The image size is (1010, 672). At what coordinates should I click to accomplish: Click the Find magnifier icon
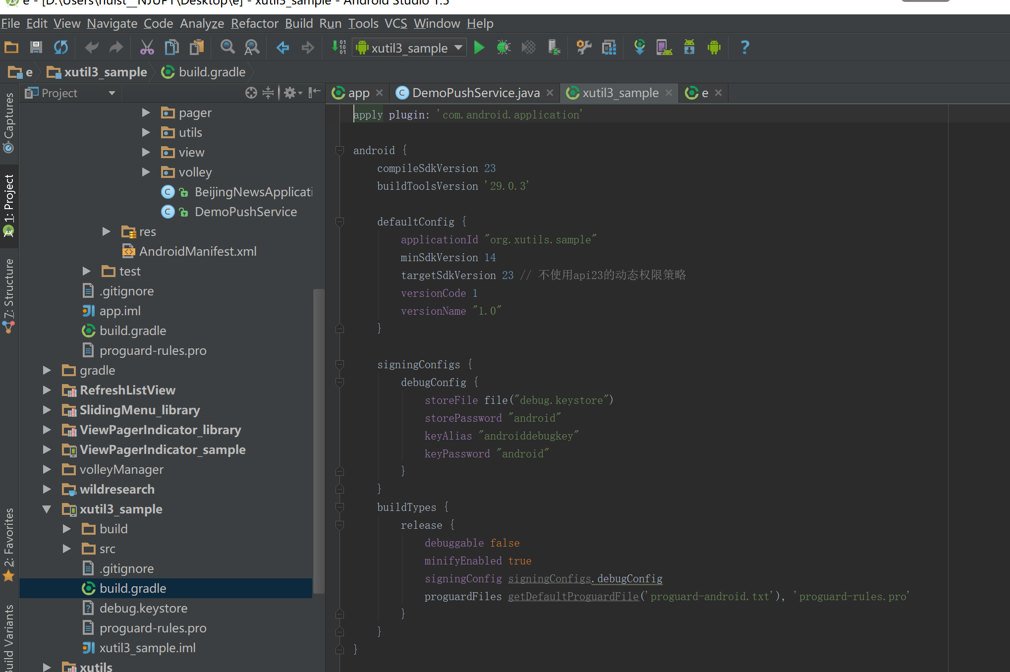[x=227, y=48]
